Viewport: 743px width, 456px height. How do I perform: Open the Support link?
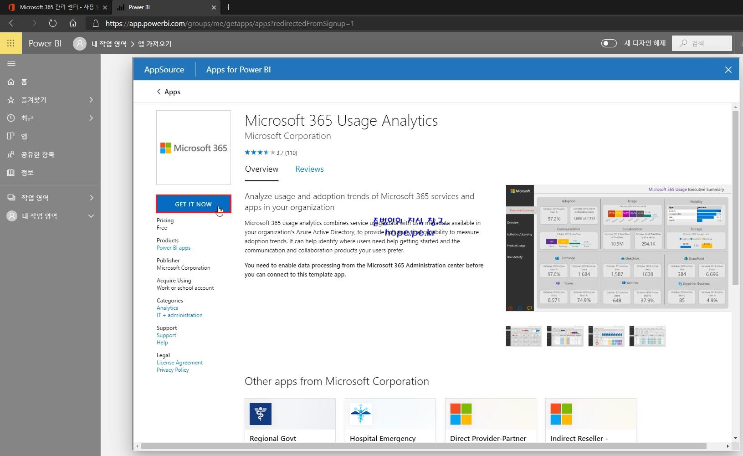coord(166,335)
